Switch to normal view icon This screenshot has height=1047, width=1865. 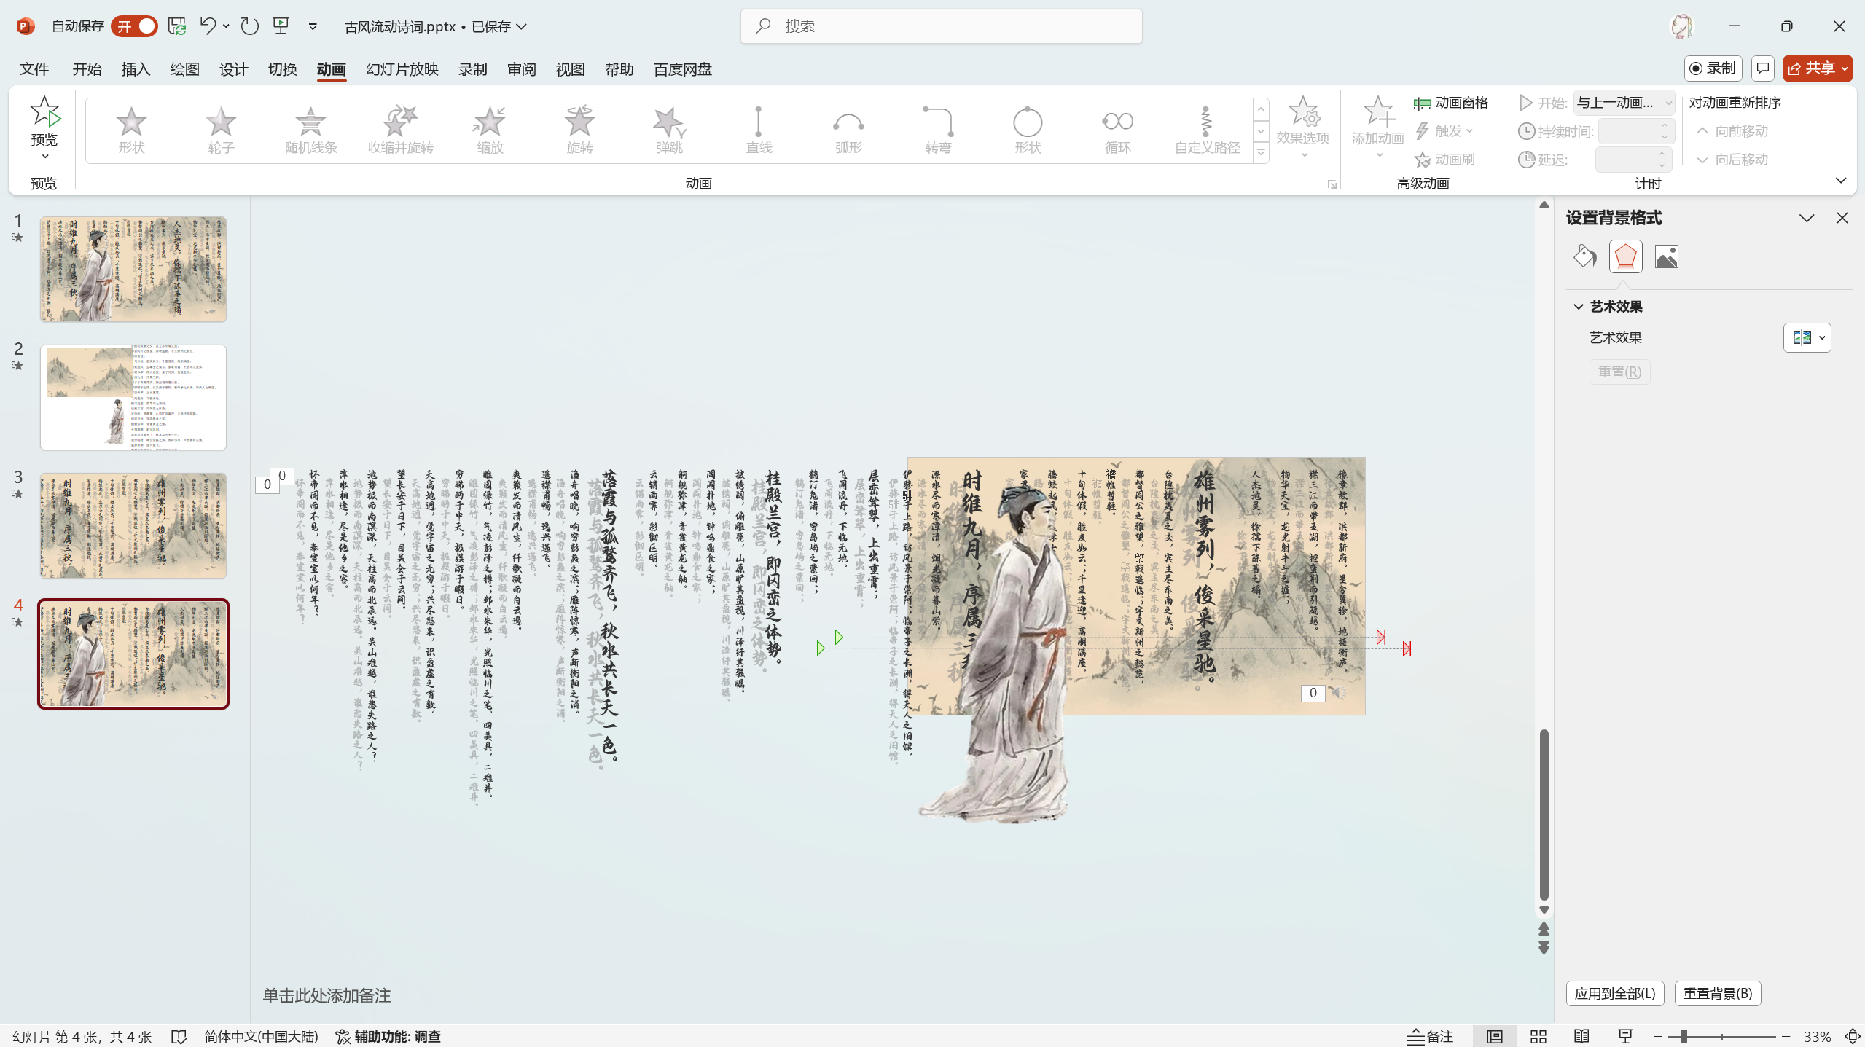(1494, 1036)
